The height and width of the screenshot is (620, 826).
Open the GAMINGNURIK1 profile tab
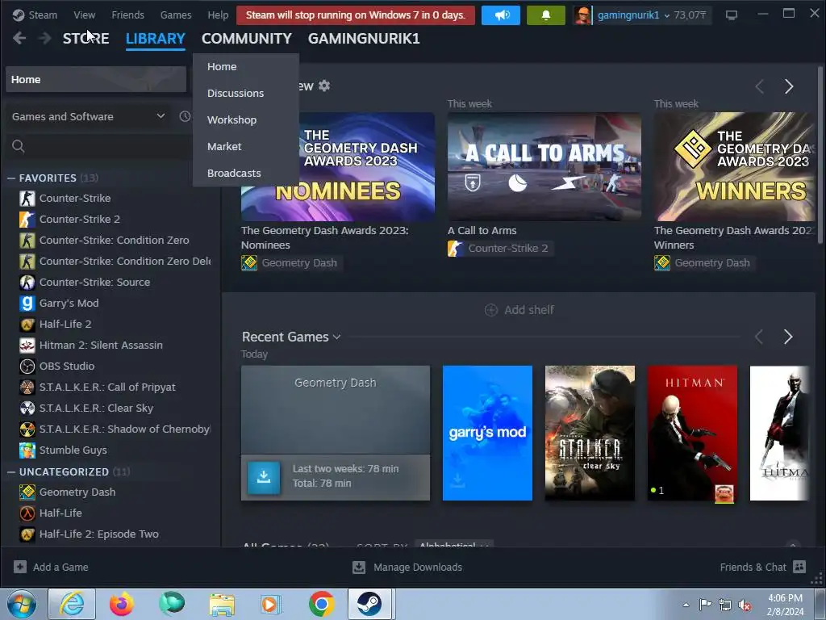pos(364,39)
